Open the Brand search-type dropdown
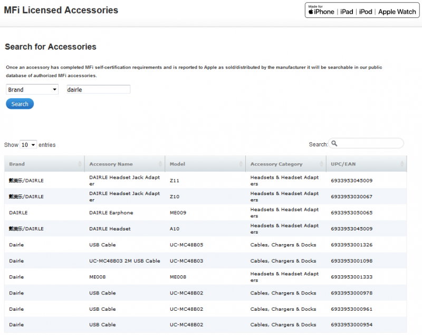This screenshot has height=335, width=422. point(32,90)
